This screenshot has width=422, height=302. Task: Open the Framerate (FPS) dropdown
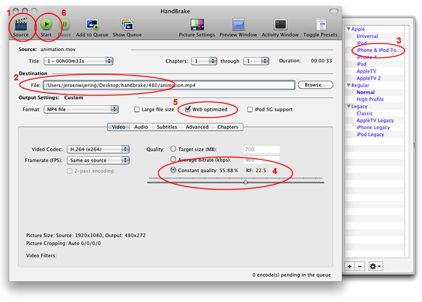pos(98,160)
